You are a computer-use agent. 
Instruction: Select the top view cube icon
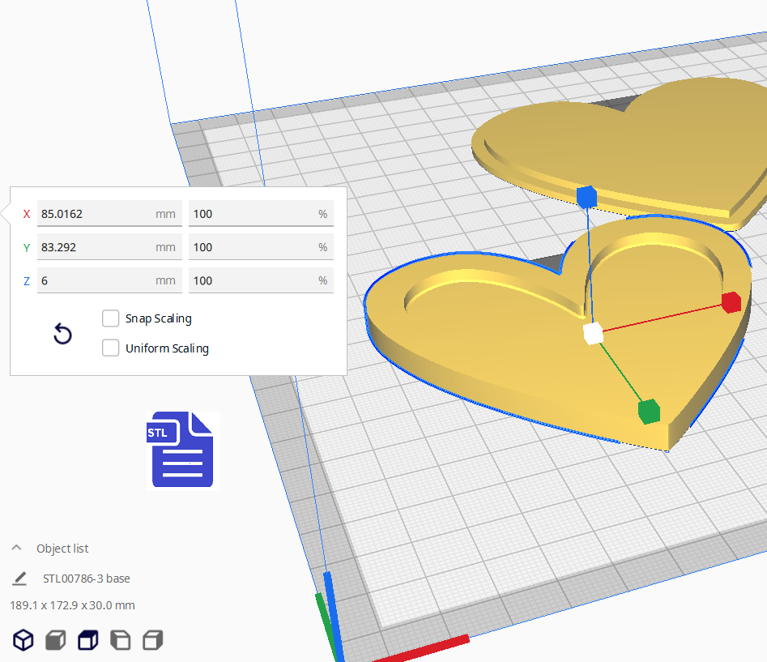(x=87, y=640)
